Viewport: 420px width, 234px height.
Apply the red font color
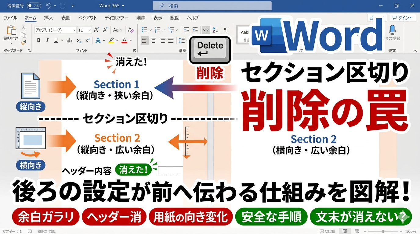(x=124, y=40)
